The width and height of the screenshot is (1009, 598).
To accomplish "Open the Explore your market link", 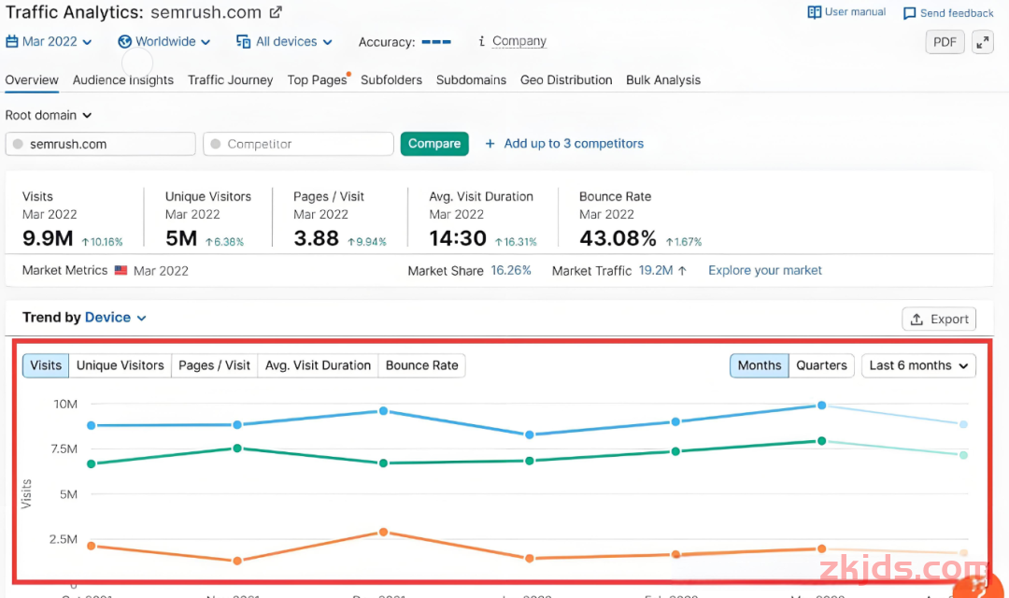I will (765, 270).
